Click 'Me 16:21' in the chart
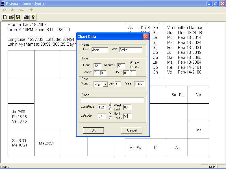Screen dimensions: 226x169 [19, 145]
